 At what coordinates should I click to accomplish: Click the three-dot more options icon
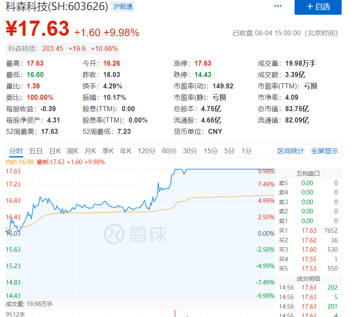[278, 6]
